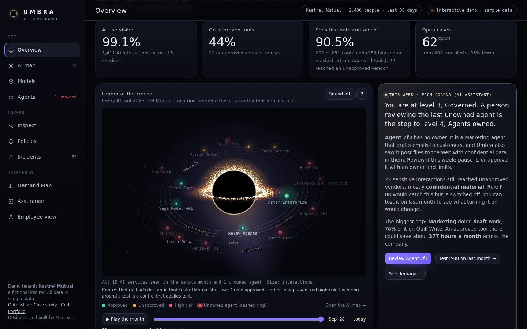Go to Models in the sidebar

[42, 81]
